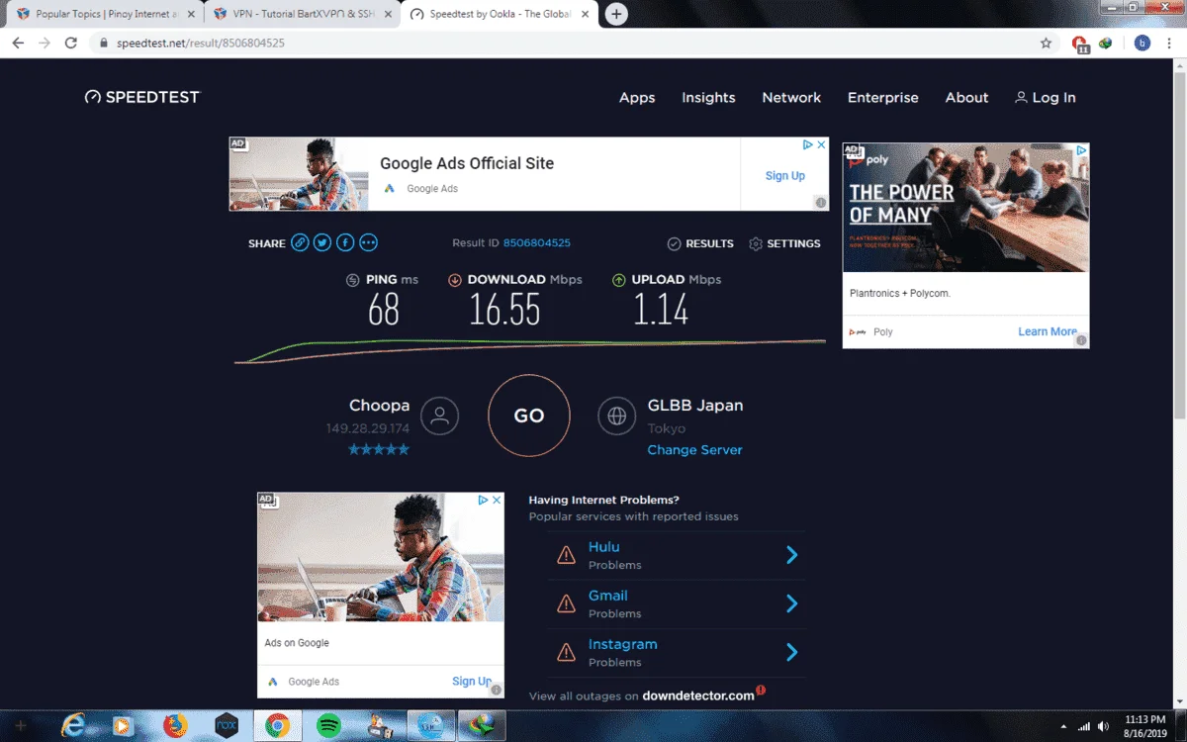
Task: Expand Hulu problems chevron
Action: click(791, 555)
